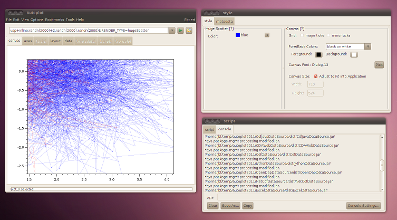Viewport: 397px width, 220px height.
Task: Uncheck Adjust to Fit into Application
Action: coord(316,76)
